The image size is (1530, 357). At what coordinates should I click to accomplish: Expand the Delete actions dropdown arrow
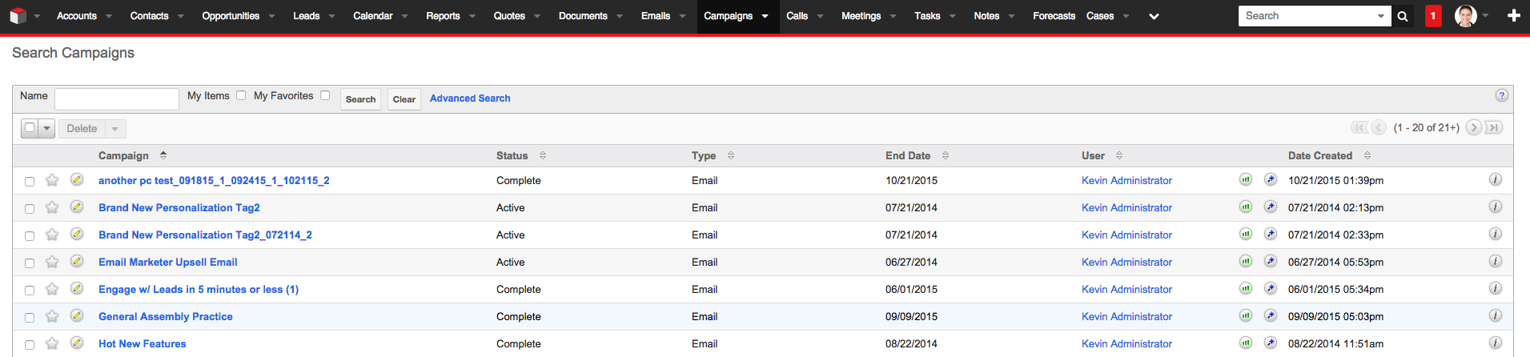tap(114, 128)
